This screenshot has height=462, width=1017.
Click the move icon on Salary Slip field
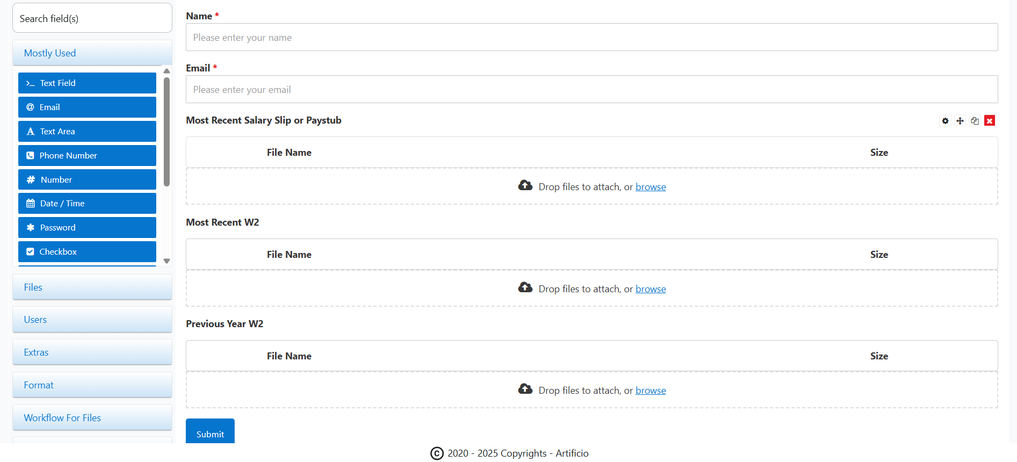pos(960,121)
